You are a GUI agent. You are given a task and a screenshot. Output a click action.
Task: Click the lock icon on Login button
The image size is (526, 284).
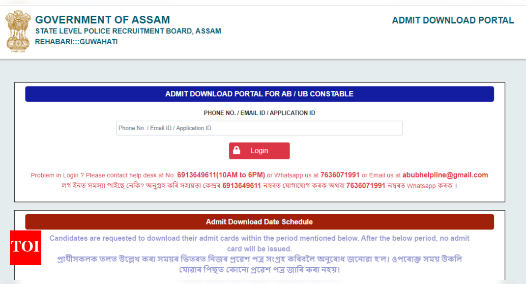[236, 150]
